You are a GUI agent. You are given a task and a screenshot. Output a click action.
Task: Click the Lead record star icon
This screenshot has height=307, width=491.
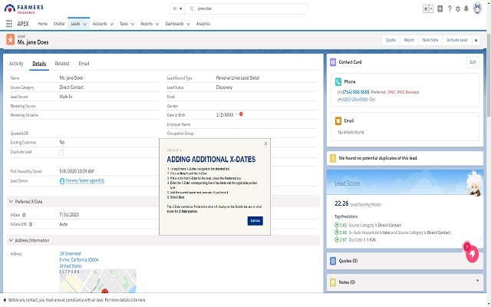[x=10, y=40]
